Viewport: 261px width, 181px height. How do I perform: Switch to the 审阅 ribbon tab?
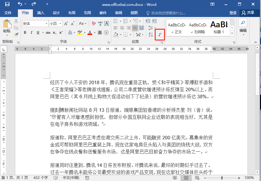click(119, 13)
